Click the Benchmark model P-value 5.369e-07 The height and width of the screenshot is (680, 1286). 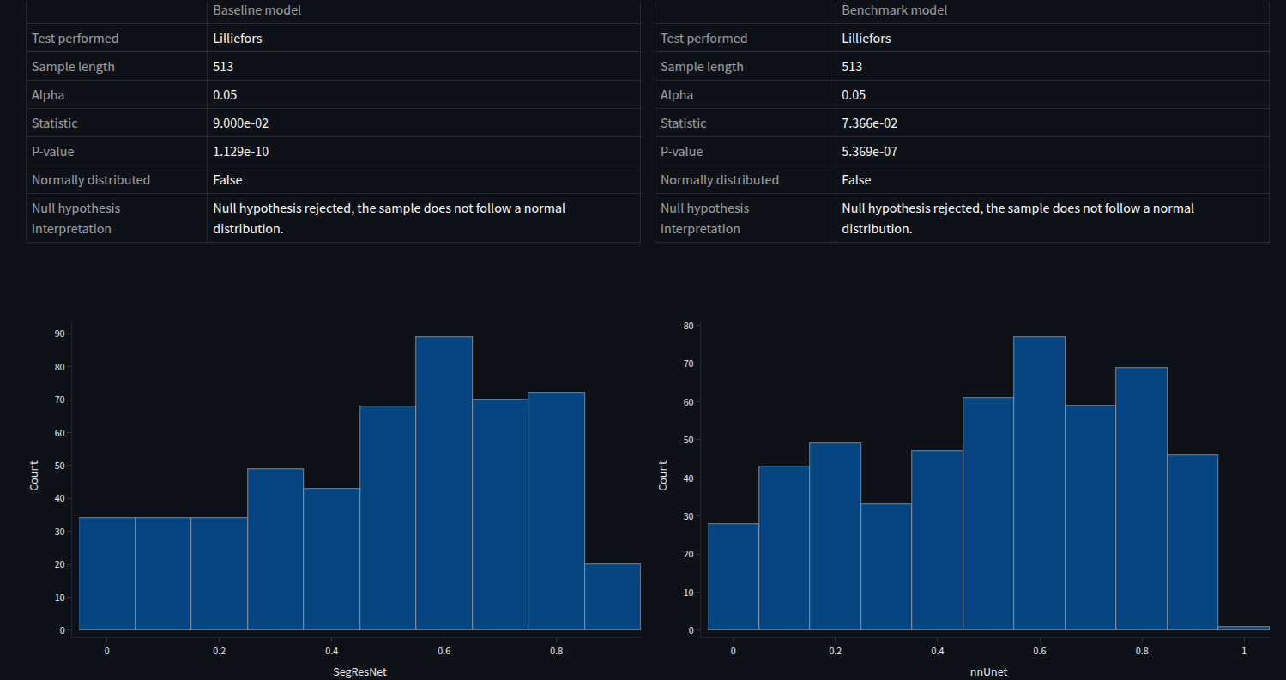coord(870,152)
